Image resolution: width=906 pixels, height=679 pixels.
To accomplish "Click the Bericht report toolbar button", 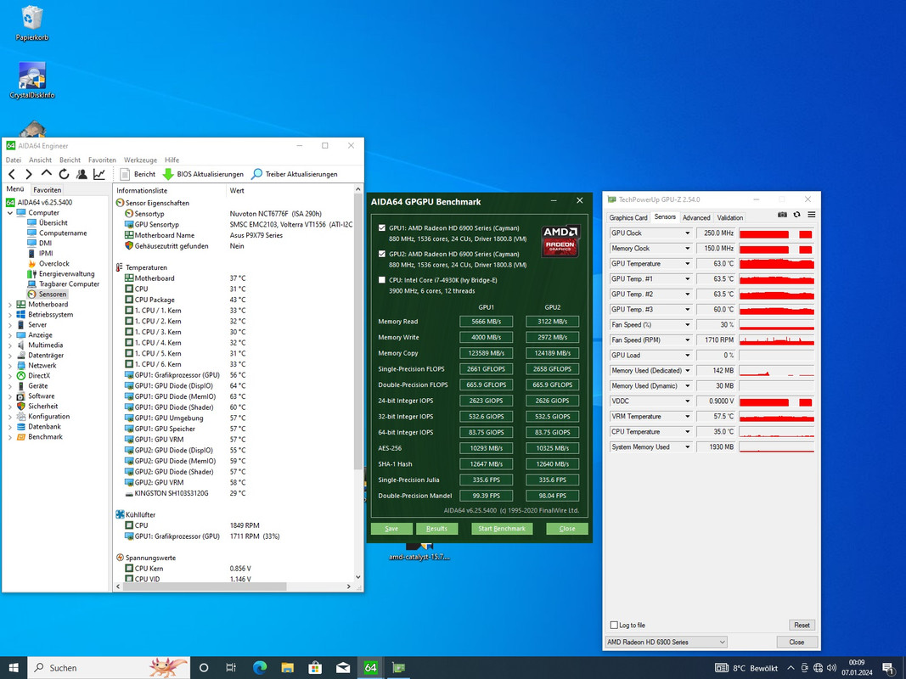I will [x=138, y=174].
